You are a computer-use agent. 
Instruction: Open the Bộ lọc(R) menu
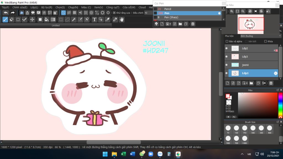point(47,7)
